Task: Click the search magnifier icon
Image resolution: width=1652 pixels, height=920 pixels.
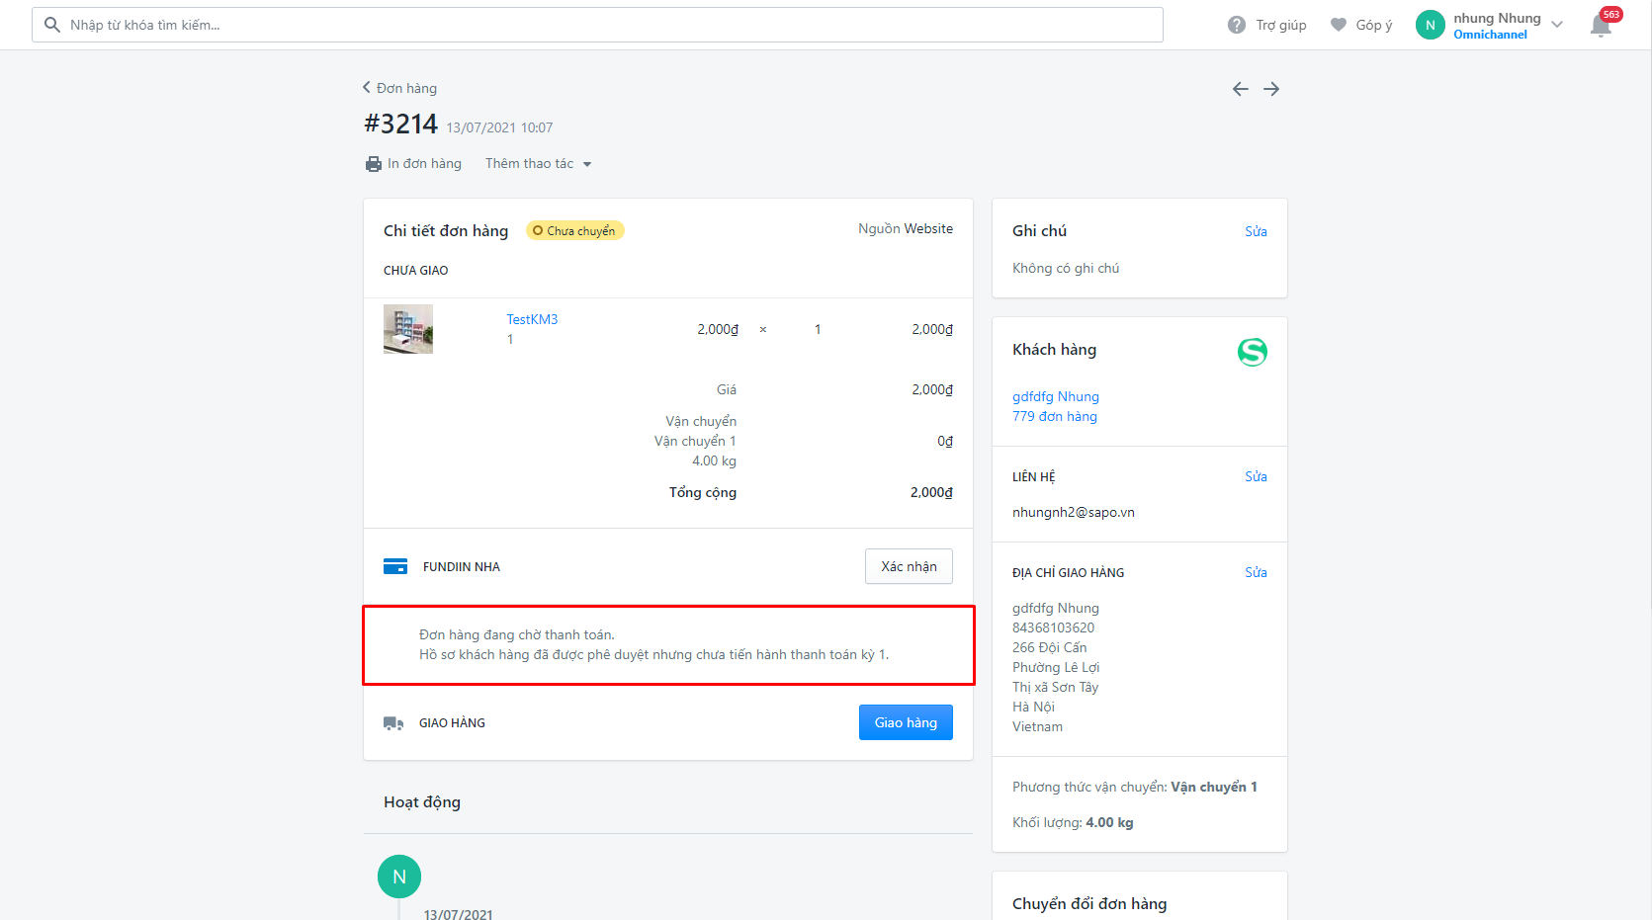Action: 52,25
